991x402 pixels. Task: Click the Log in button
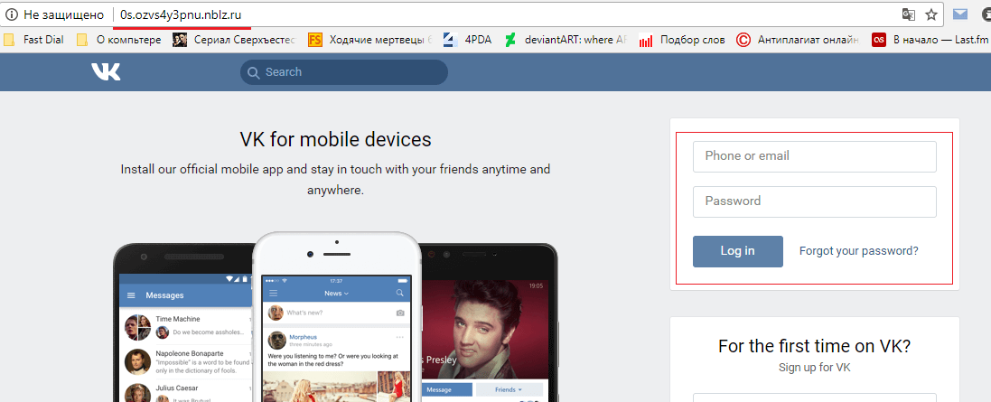click(x=737, y=251)
